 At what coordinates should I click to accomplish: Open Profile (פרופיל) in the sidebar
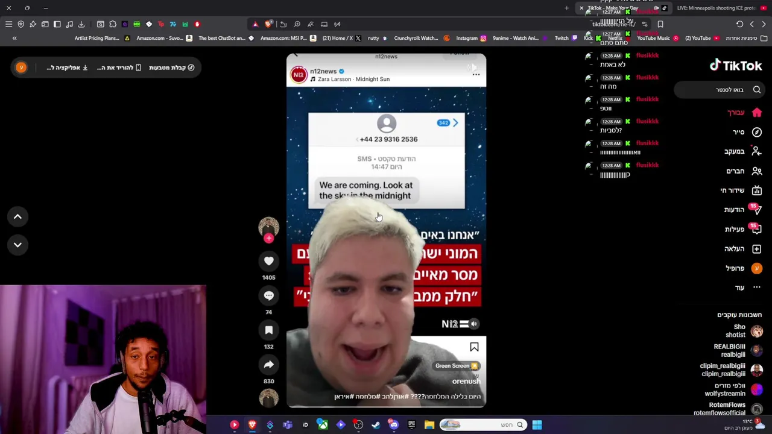tap(743, 268)
